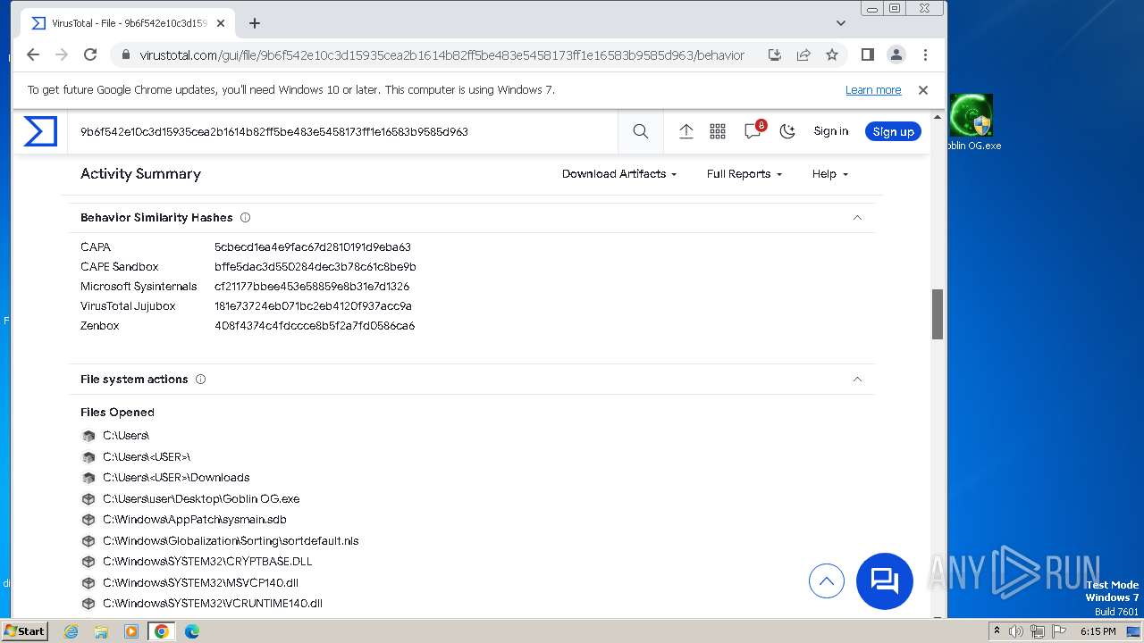
Task: Click the scroll-to-top arrow button
Action: (827, 581)
